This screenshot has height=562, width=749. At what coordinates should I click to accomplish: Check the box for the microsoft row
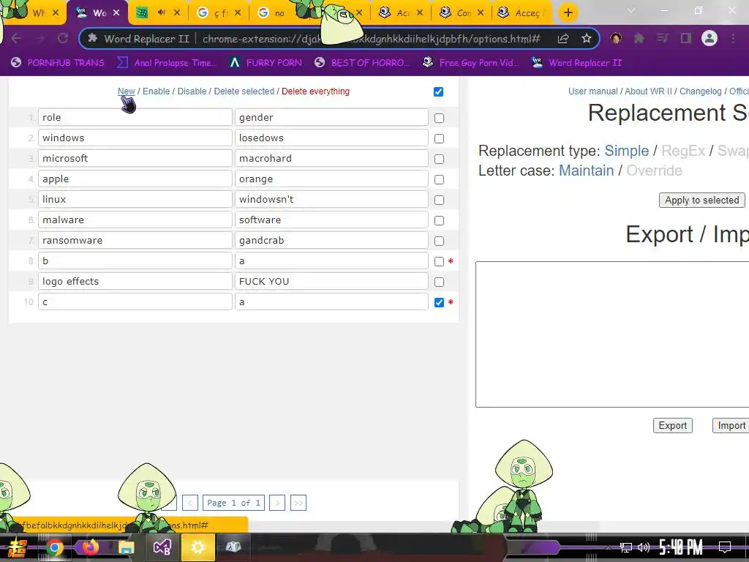439,159
